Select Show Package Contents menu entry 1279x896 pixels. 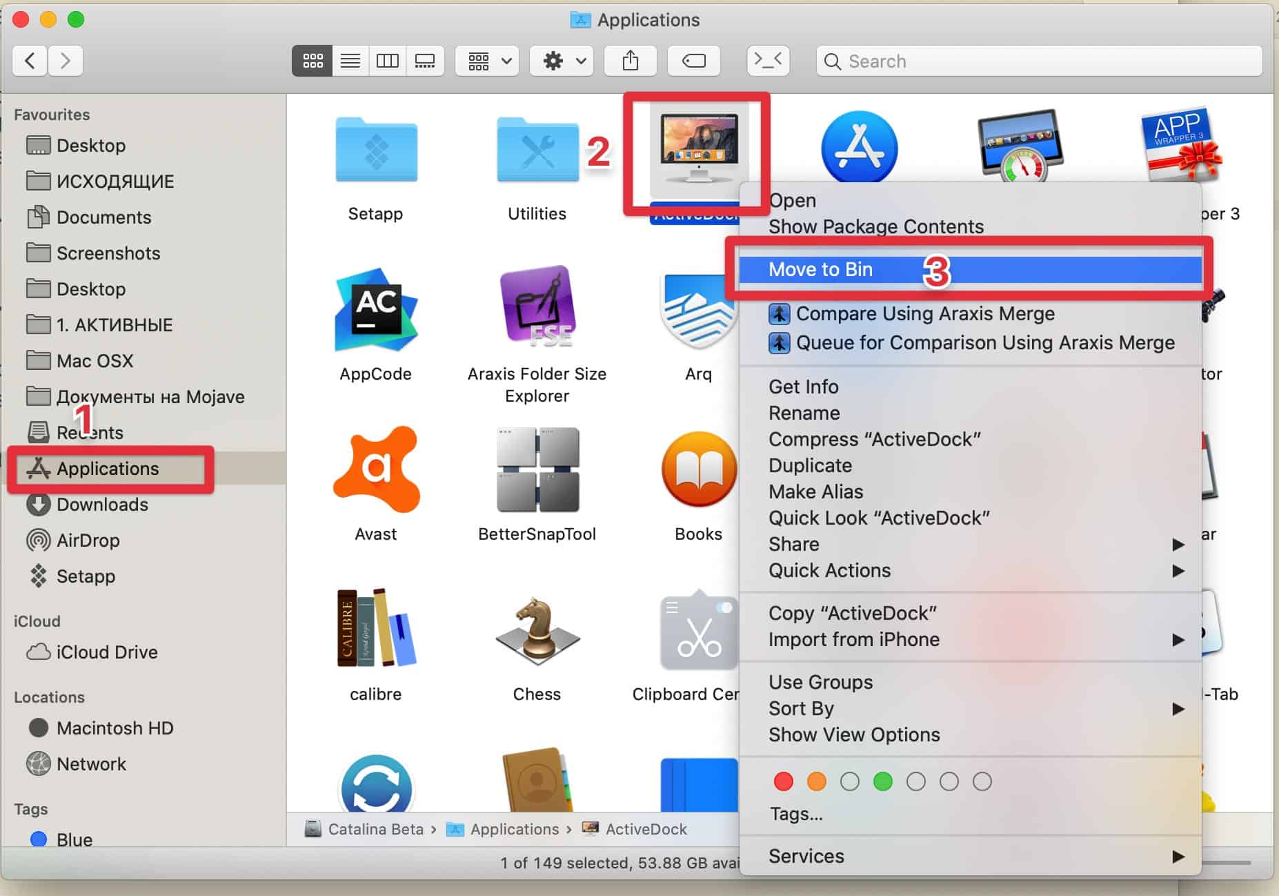click(876, 226)
